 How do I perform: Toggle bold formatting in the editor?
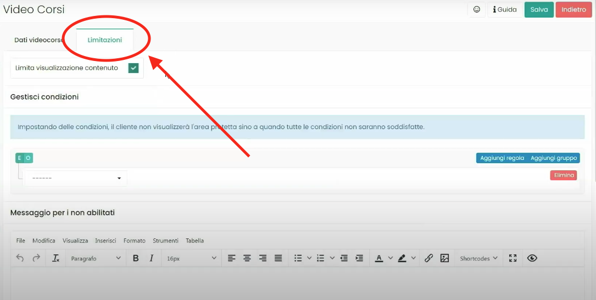(136, 258)
